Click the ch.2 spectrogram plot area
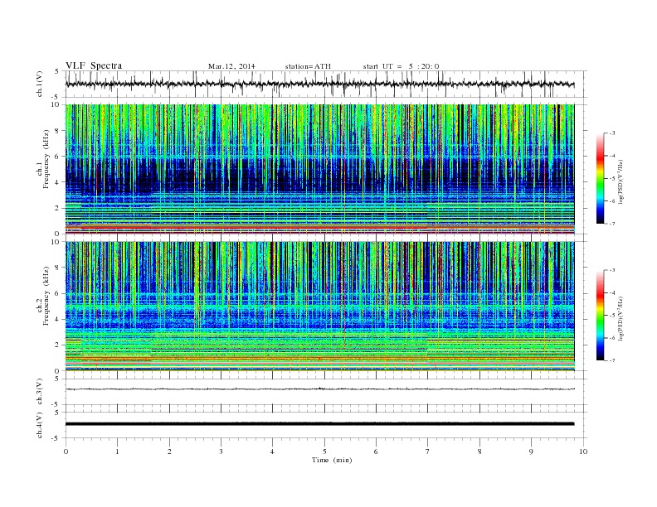This screenshot has height=507, width=657. 319,307
